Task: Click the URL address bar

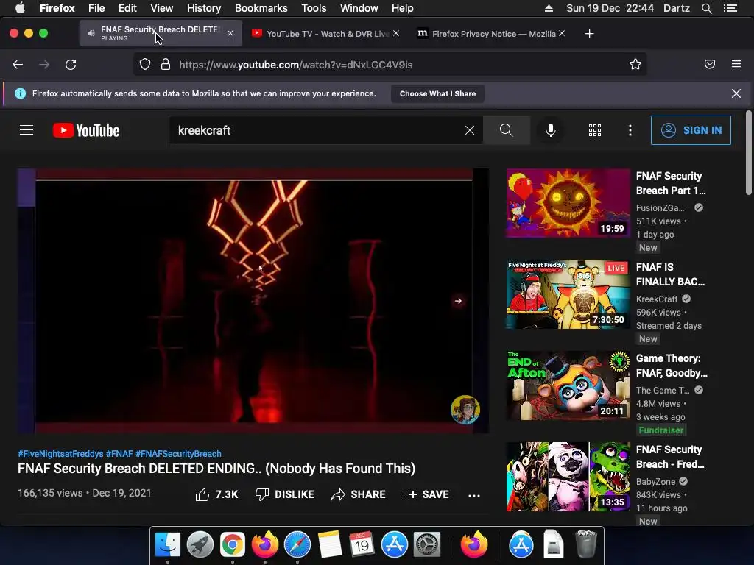Action: (x=390, y=65)
